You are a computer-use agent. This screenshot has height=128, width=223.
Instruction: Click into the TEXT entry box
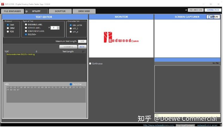coord(46,58)
